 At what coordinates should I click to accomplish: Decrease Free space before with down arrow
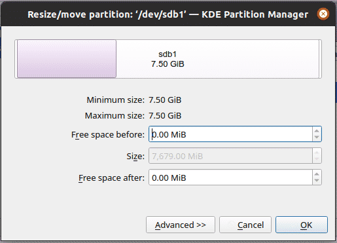pos(317,138)
